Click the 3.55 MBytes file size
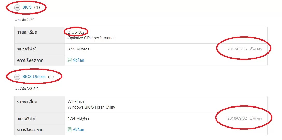This screenshot has height=140, width=282. tap(79, 49)
